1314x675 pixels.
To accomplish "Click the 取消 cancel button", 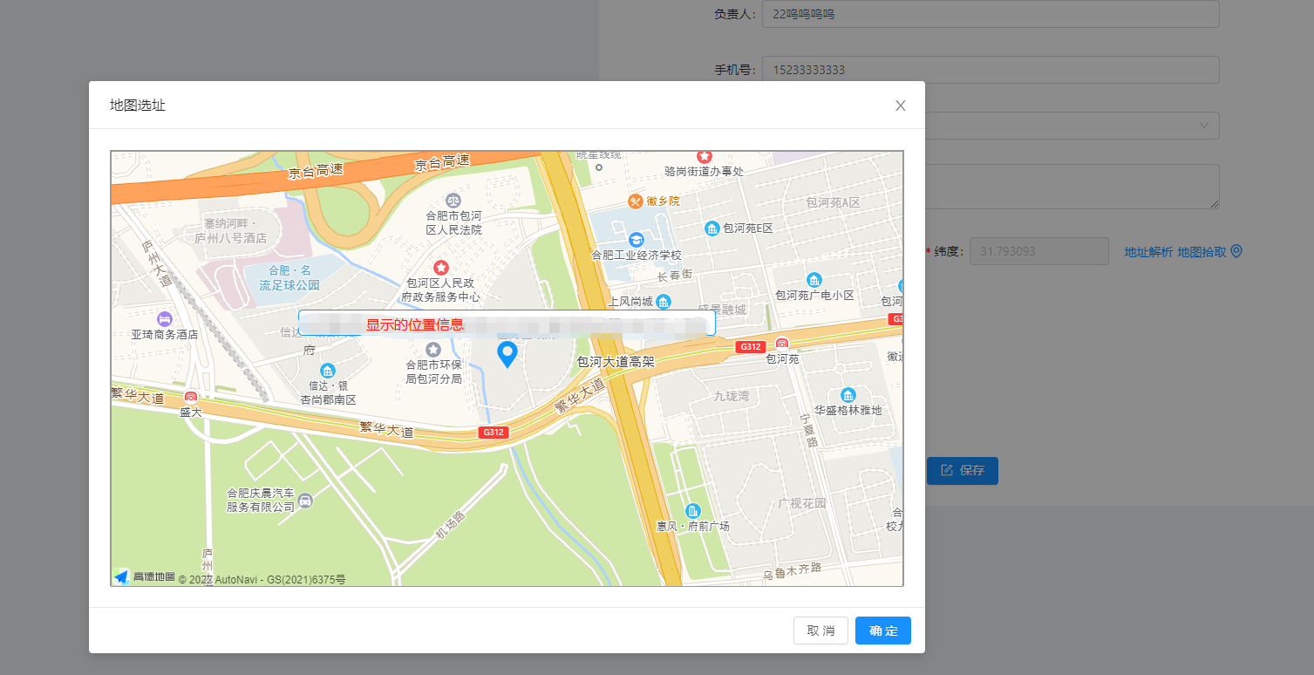I will (x=820, y=630).
